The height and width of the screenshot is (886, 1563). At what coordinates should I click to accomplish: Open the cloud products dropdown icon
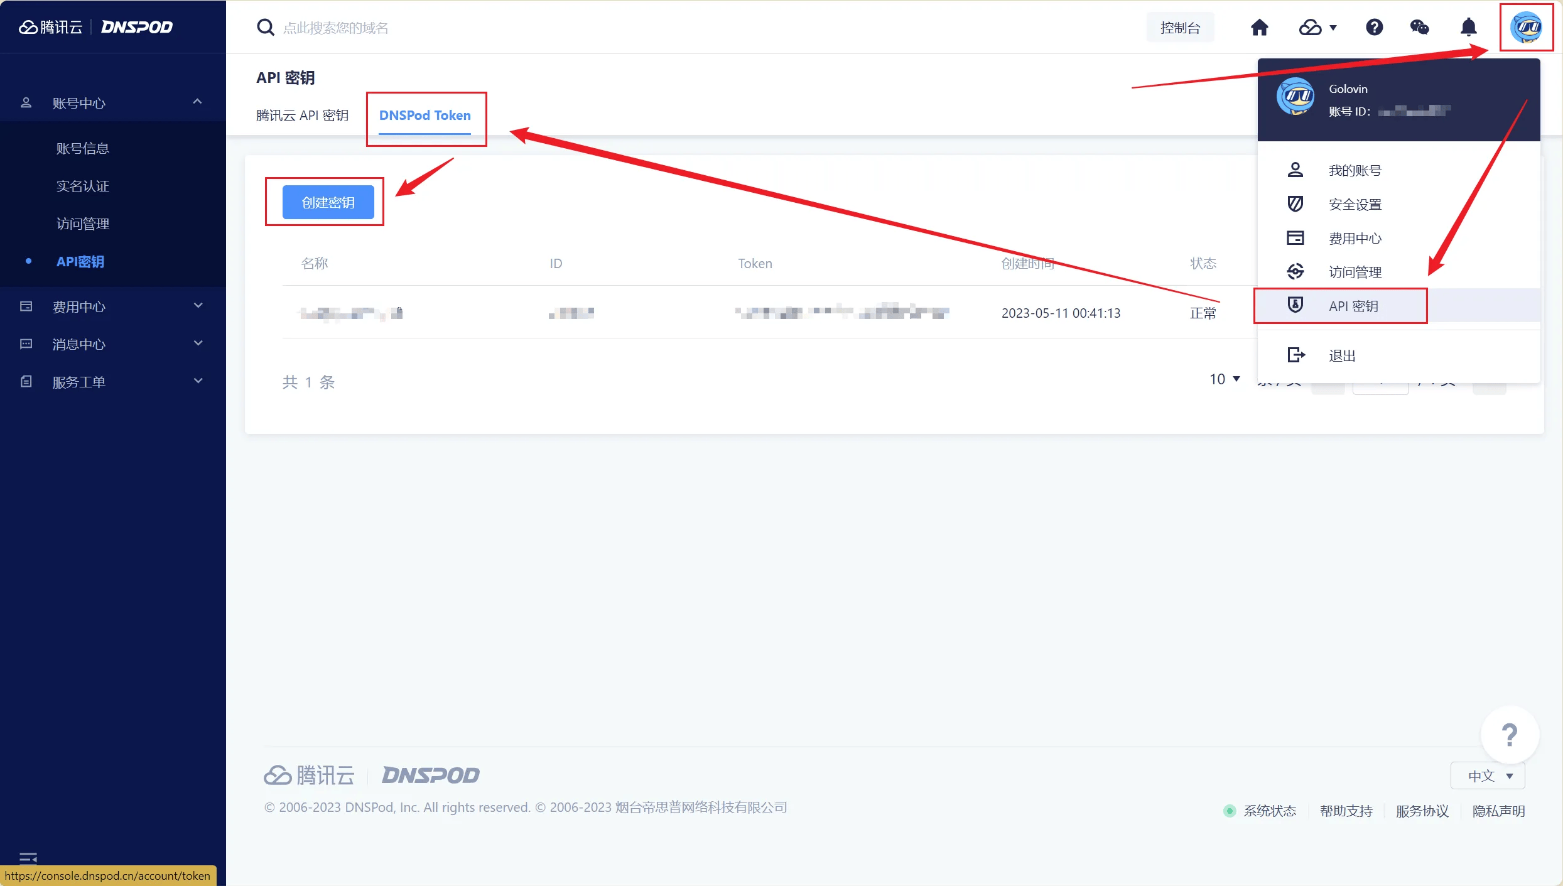1317,28
